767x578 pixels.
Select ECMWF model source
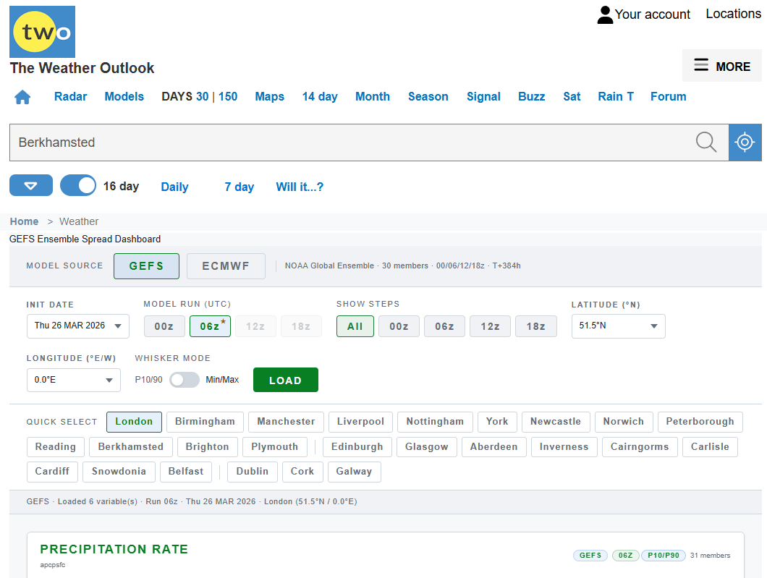[226, 266]
